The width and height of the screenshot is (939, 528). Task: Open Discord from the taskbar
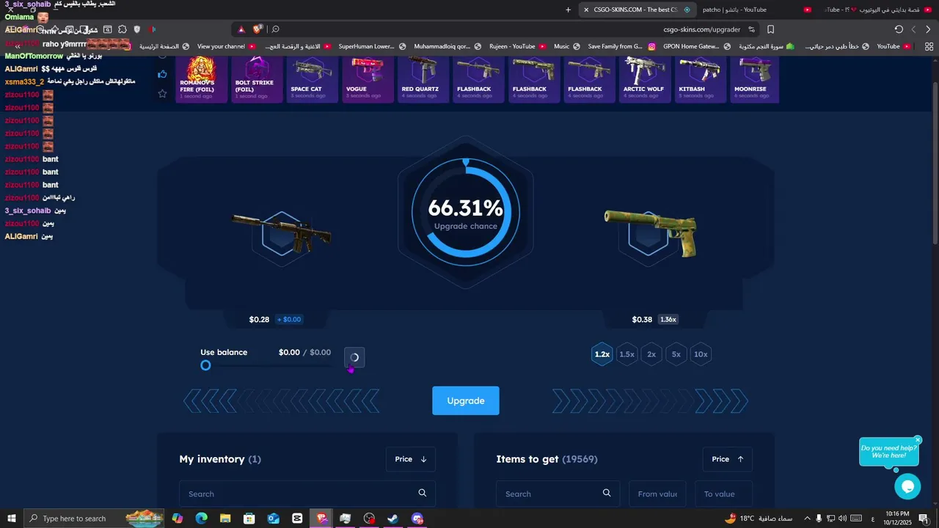click(417, 518)
